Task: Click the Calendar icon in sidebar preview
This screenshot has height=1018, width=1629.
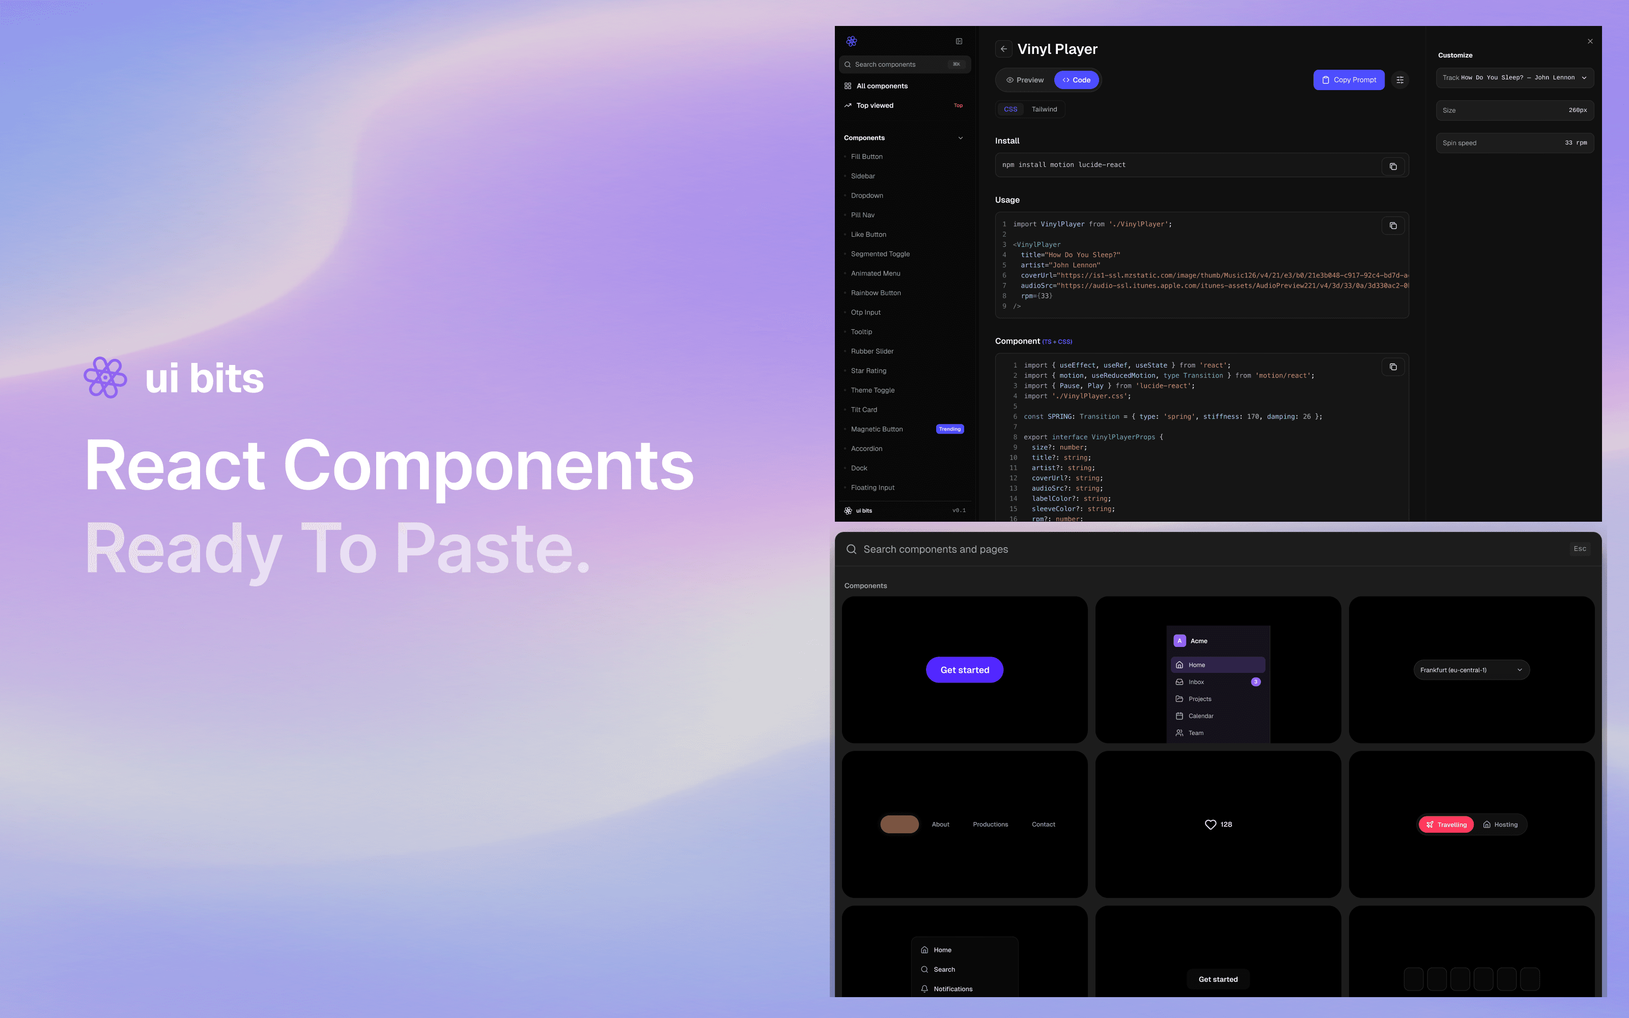Action: [x=1179, y=716]
